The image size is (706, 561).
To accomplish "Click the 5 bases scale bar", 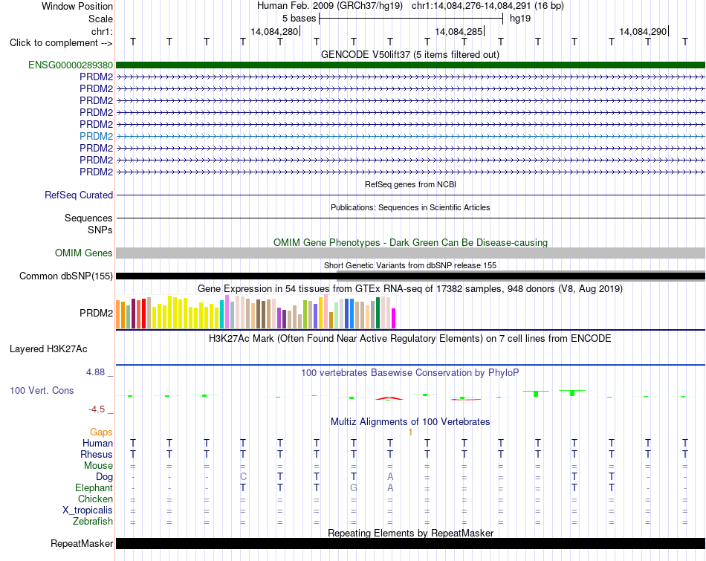I will [411, 19].
